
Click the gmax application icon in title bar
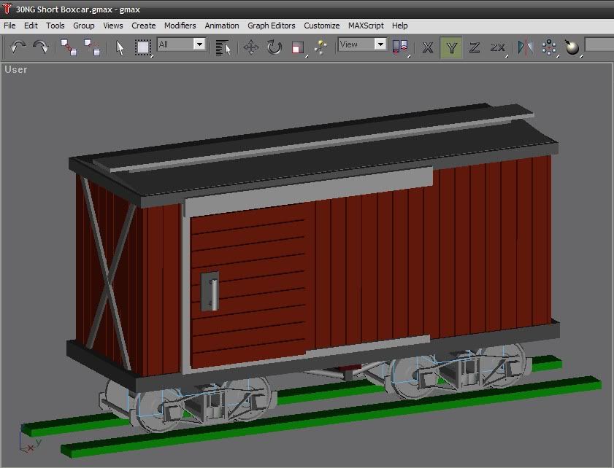(x=7, y=9)
